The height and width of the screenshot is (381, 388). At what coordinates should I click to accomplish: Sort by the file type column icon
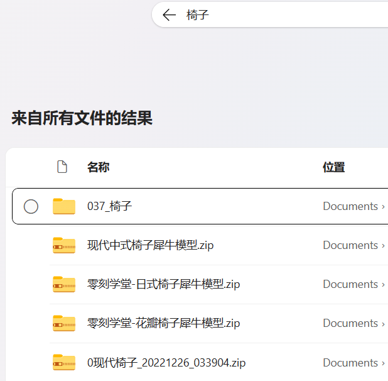pos(62,167)
